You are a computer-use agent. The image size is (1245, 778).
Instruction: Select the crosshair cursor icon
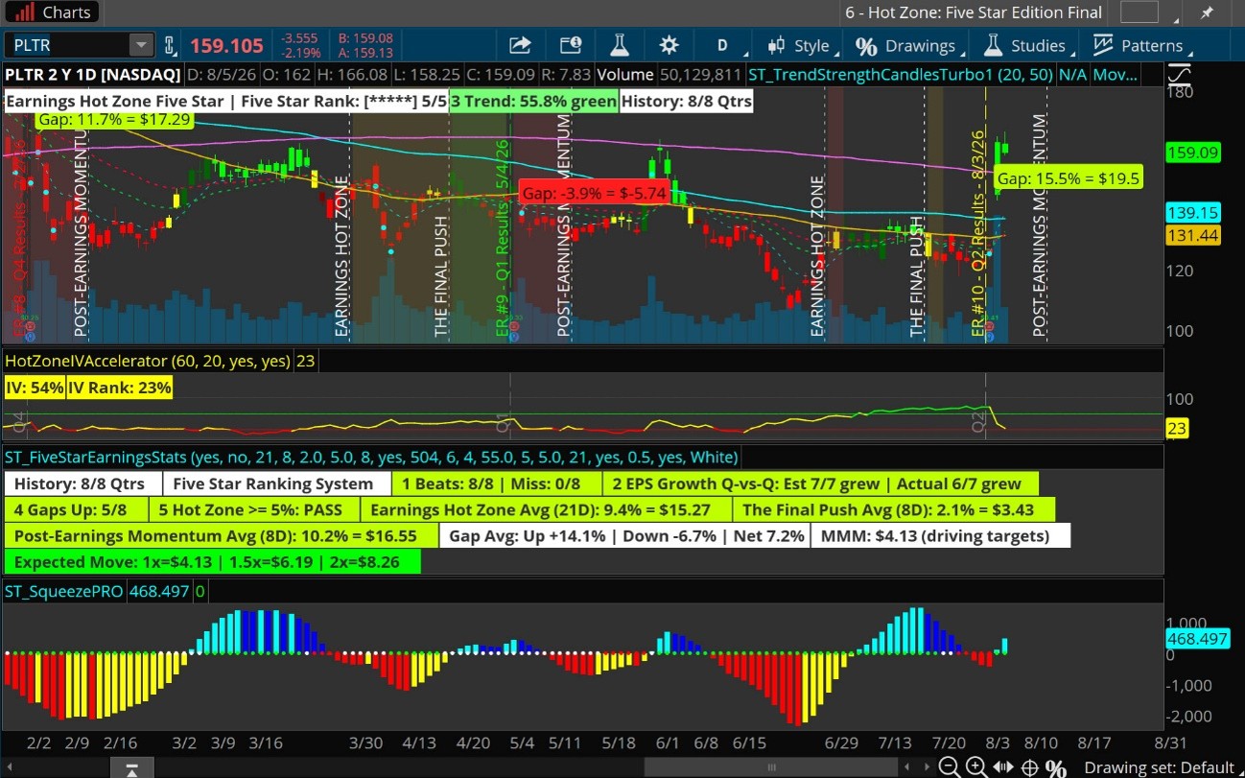1030,767
